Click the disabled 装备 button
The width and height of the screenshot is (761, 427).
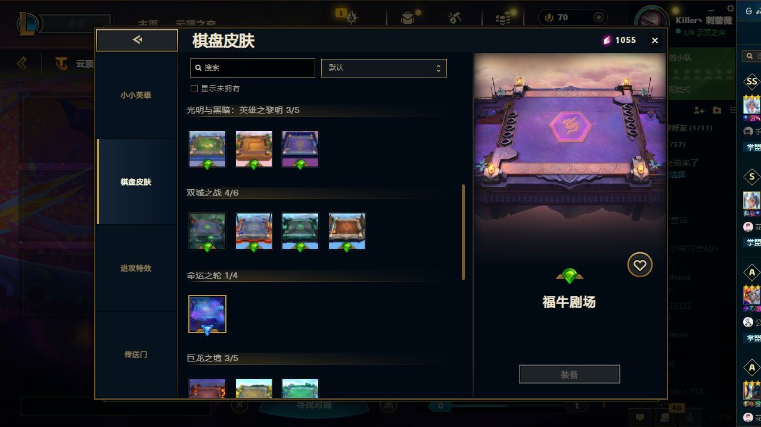pyautogui.click(x=569, y=375)
